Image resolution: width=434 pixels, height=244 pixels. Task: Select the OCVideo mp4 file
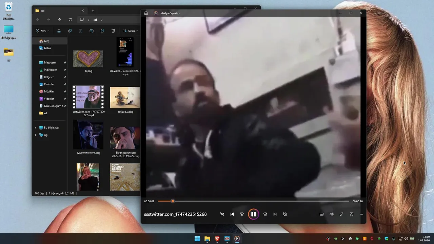tap(125, 56)
